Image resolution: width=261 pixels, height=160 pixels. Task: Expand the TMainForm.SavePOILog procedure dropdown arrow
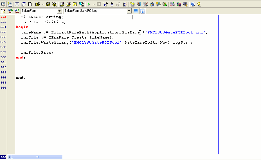tap(129, 11)
